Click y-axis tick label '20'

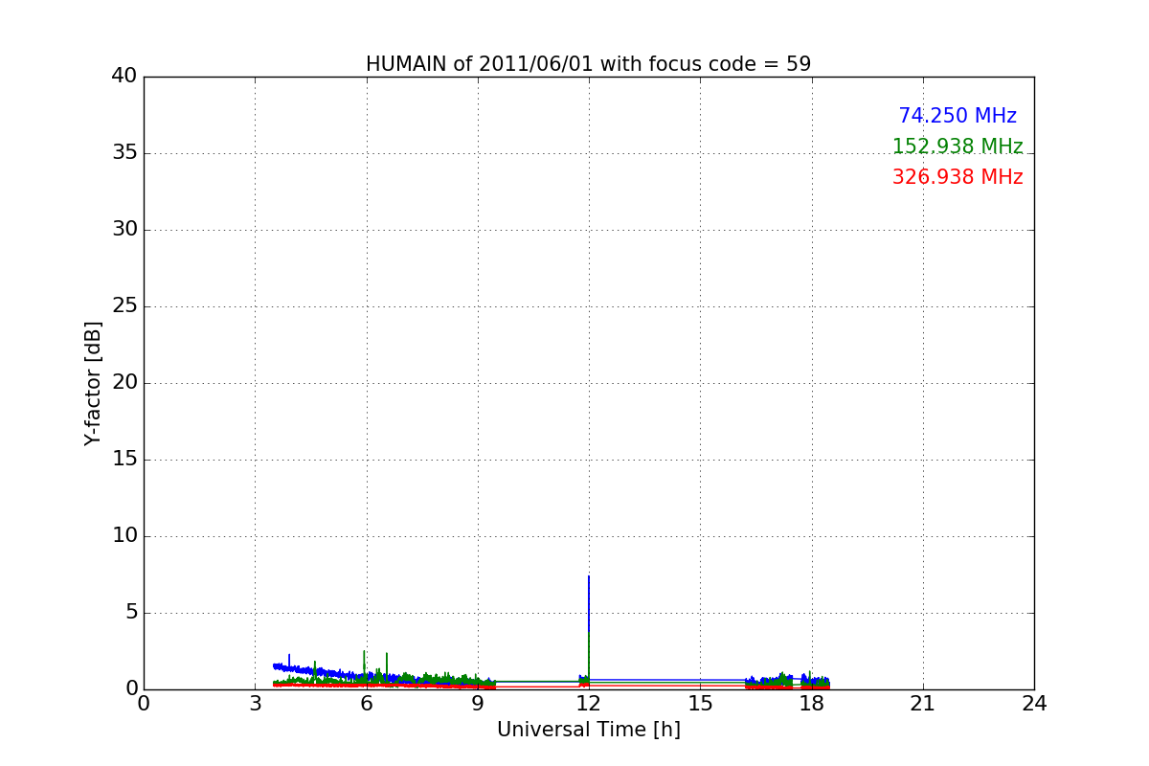point(124,383)
